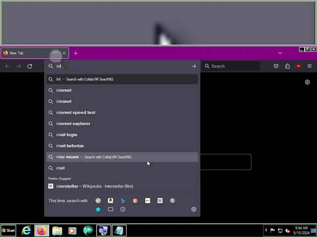
Task: Open the notepad taskbar application
Action: (x=119, y=230)
